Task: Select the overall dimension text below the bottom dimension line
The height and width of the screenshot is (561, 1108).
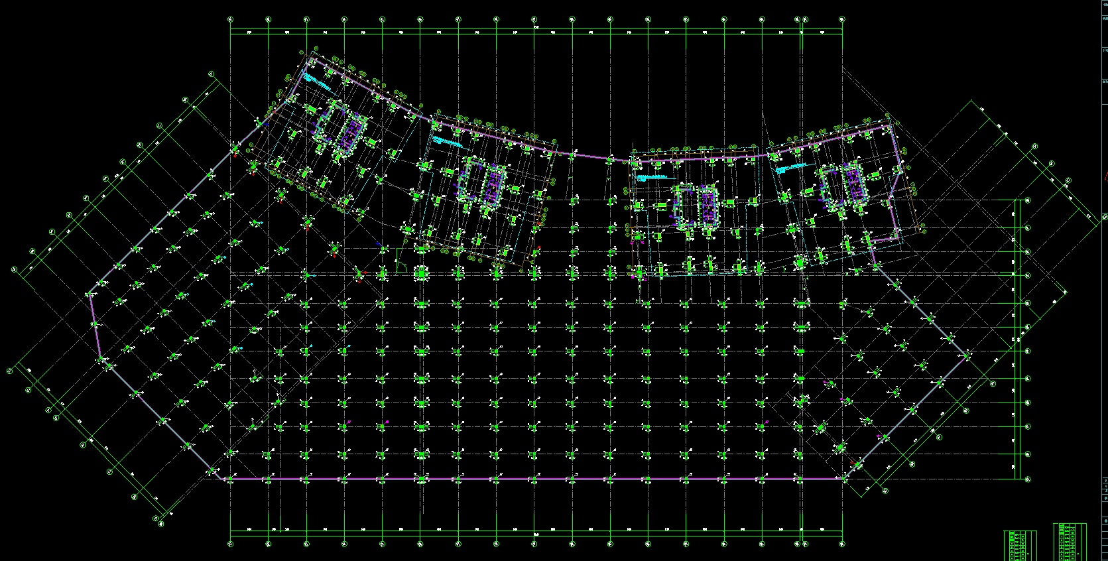Action: pyautogui.click(x=536, y=534)
